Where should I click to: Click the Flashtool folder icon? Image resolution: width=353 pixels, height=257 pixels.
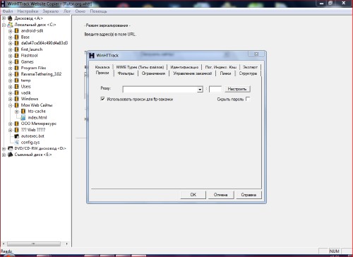tap(16, 56)
